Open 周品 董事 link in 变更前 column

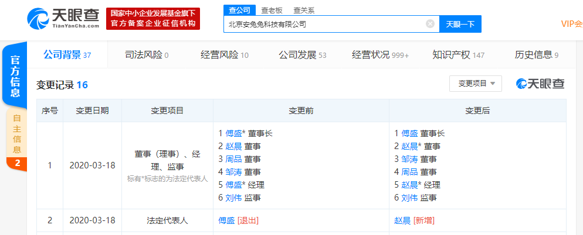tap(233, 160)
